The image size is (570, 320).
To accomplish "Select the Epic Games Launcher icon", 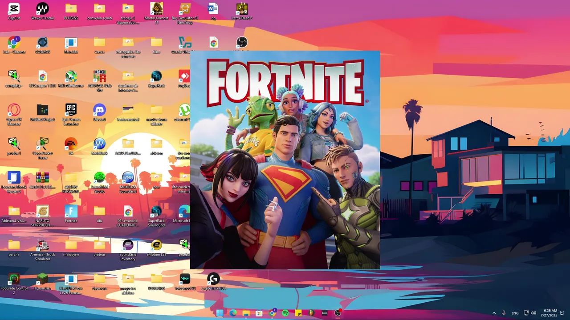I will (71, 115).
